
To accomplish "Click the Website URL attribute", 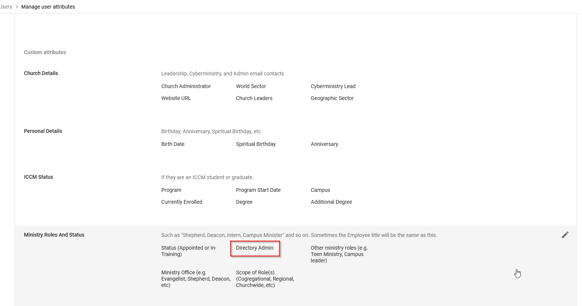I will 176,98.
